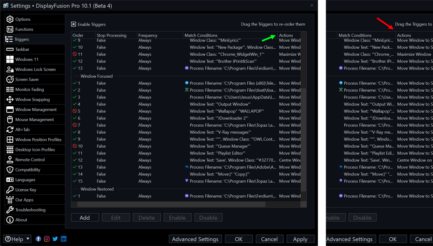
Task: Open the Options settings section
Action: tap(35, 19)
